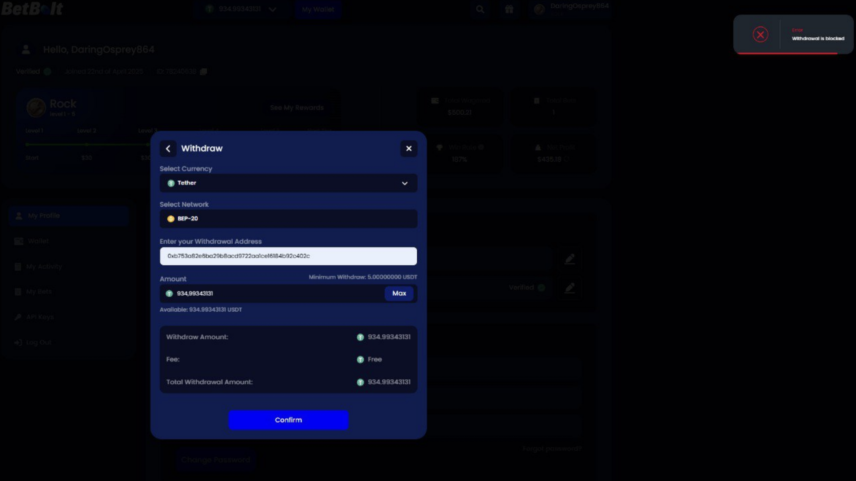
Task: Click the Rock level badge icon
Action: (36, 108)
